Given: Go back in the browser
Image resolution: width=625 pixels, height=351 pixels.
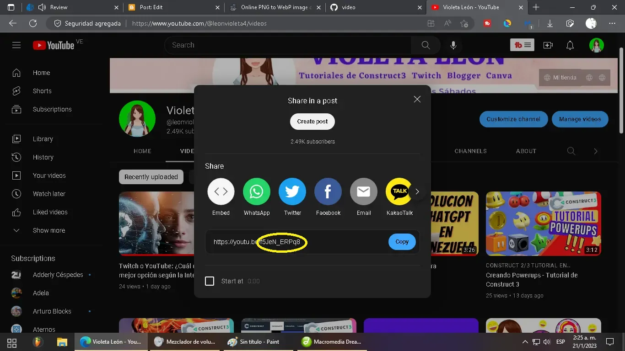Looking at the screenshot, I should click(x=13, y=23).
